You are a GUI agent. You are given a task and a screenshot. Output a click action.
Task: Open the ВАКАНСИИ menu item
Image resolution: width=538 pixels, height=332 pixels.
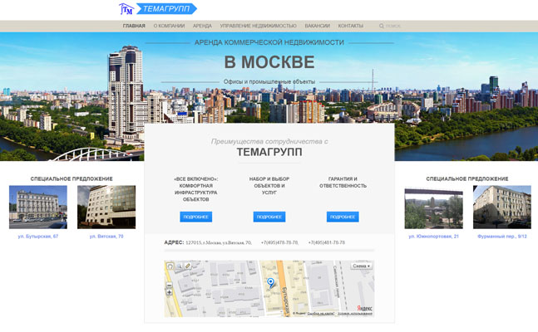pos(317,26)
